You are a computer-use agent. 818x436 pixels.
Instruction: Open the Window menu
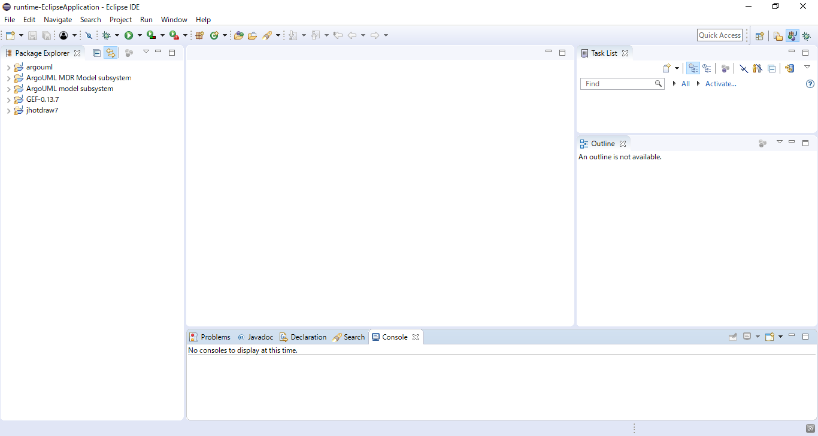click(174, 20)
